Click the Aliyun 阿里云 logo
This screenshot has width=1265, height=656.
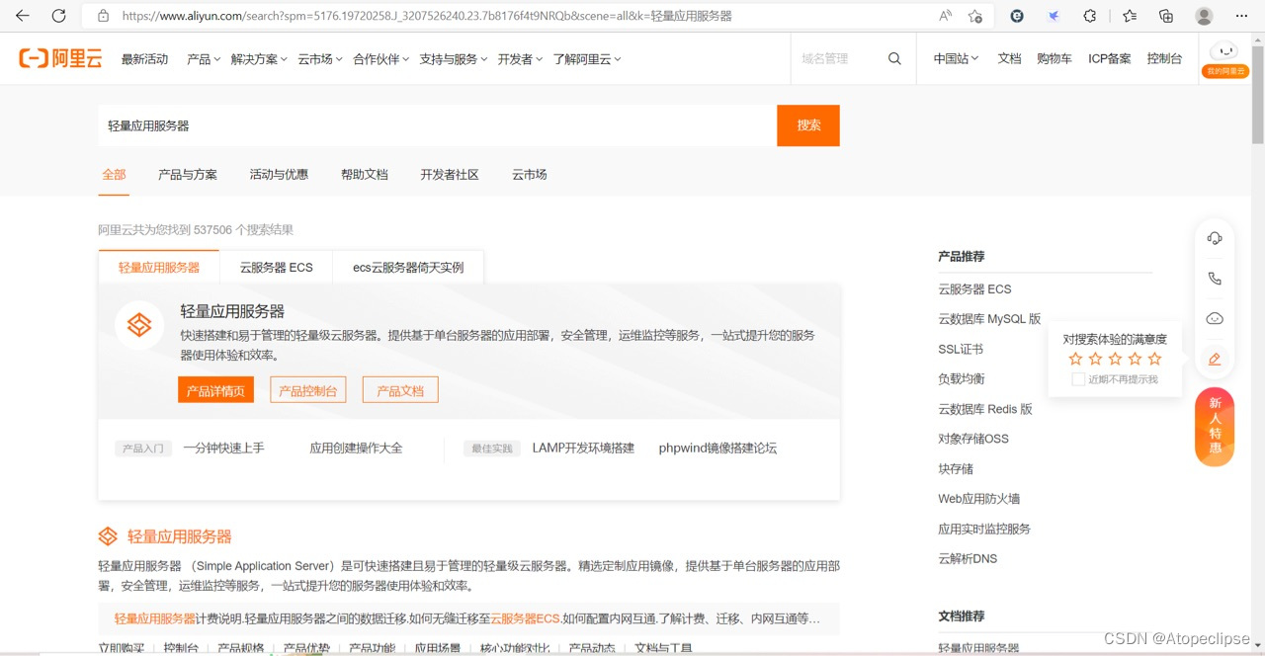coord(60,58)
